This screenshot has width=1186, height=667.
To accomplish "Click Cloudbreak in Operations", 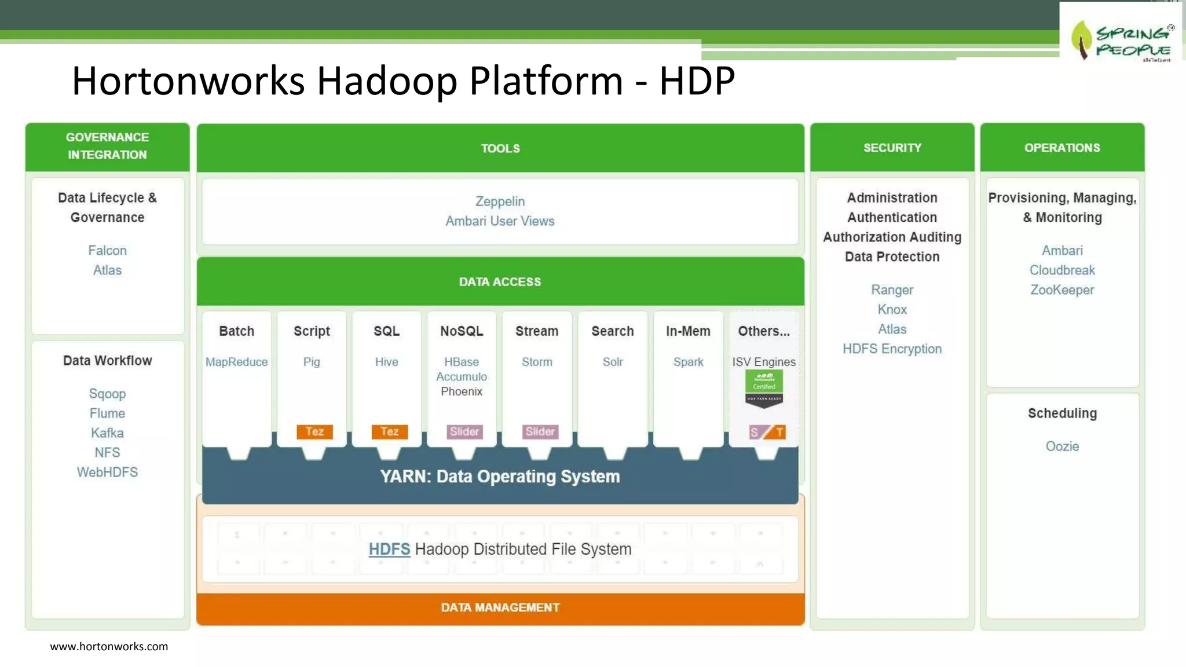I will click(x=1062, y=270).
